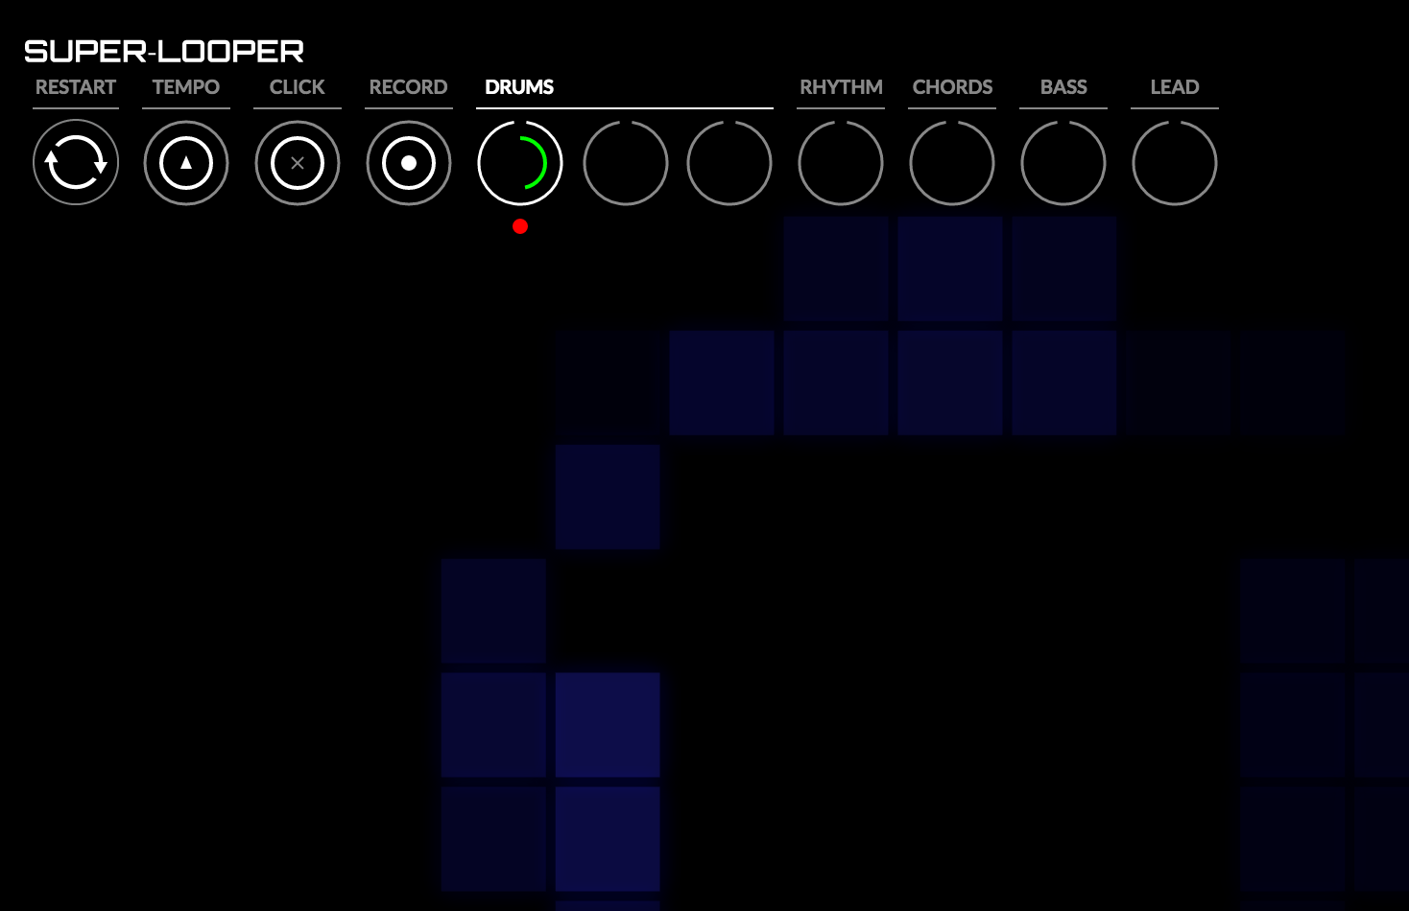Toggle recording with the Record control
This screenshot has width=1409, height=911.
(x=409, y=163)
